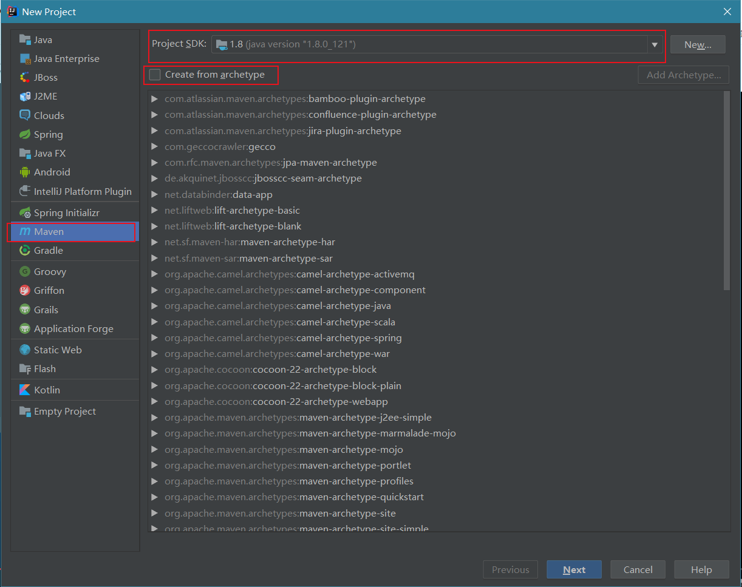
Task: Click the Java project type icon
Action: point(25,39)
